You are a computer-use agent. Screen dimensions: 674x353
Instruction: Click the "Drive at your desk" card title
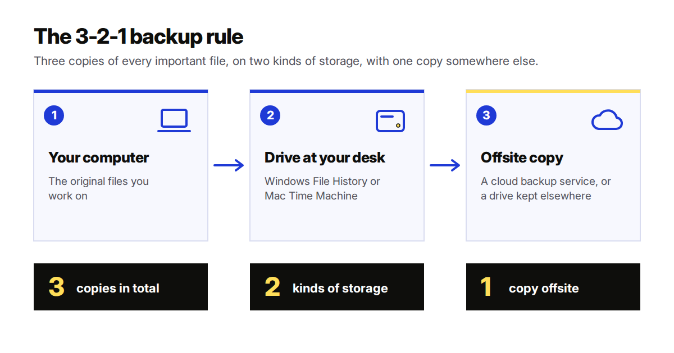[325, 157]
